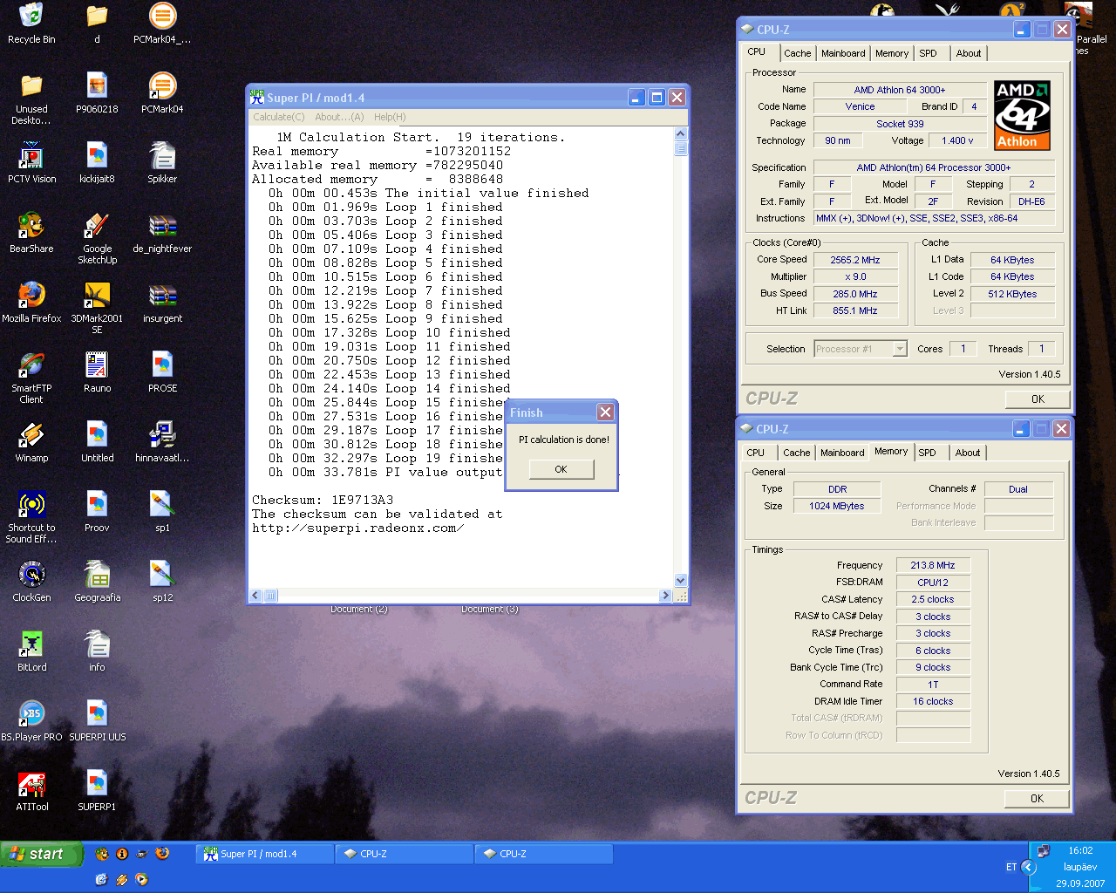Switch to Cache tab in upper CPU-Z

[797, 53]
